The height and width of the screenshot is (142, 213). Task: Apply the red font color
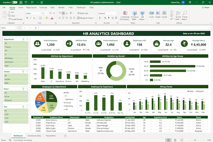[52, 18]
